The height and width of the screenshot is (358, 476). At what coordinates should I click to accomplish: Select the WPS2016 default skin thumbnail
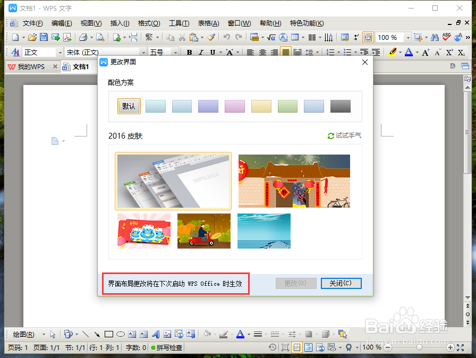click(x=173, y=181)
